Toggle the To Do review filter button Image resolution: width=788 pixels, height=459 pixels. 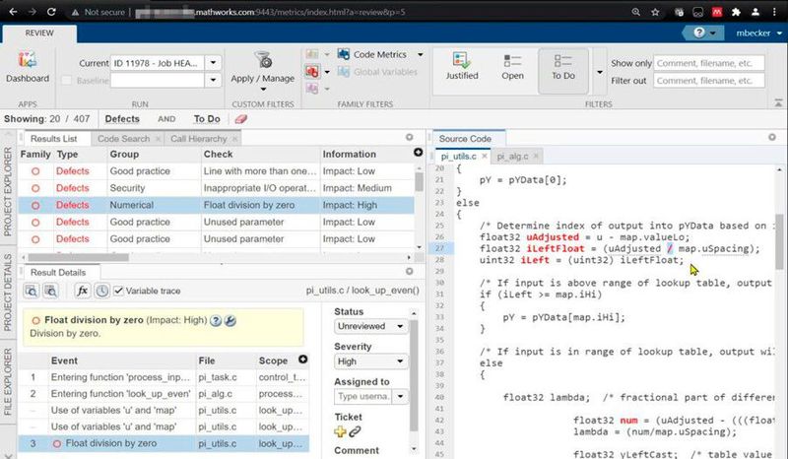click(562, 71)
